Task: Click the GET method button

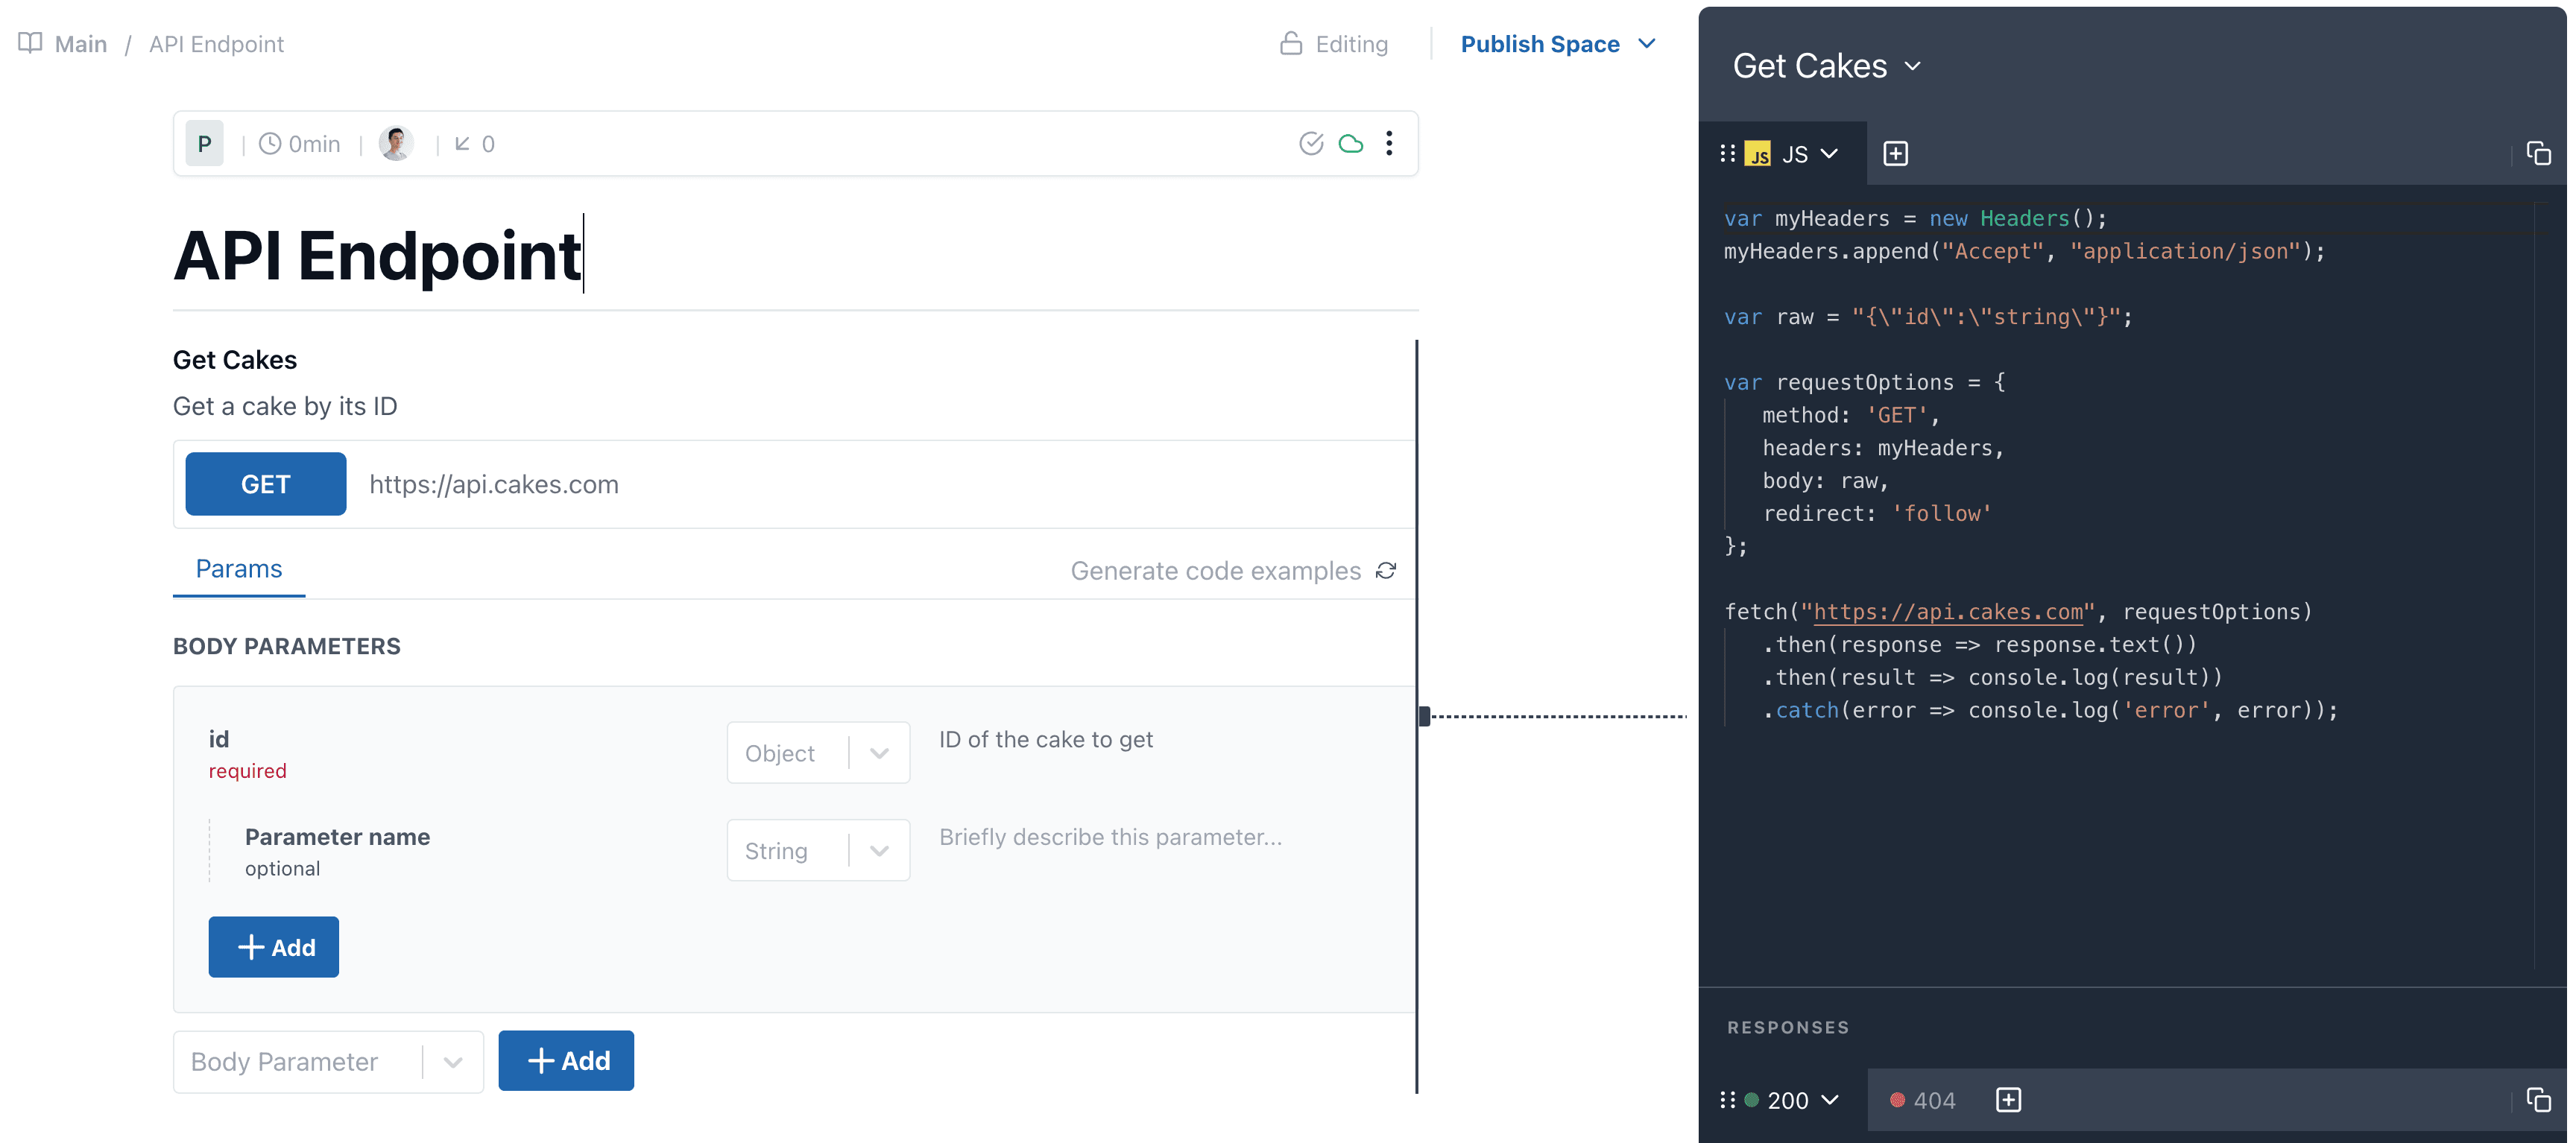Action: pyautogui.click(x=266, y=484)
